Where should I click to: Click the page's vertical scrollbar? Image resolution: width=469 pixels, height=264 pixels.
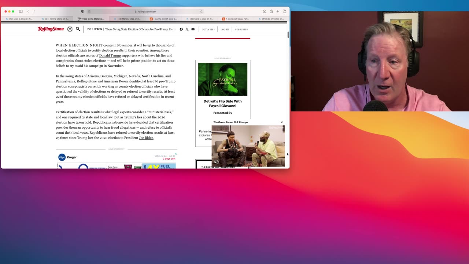pyautogui.click(x=288, y=35)
